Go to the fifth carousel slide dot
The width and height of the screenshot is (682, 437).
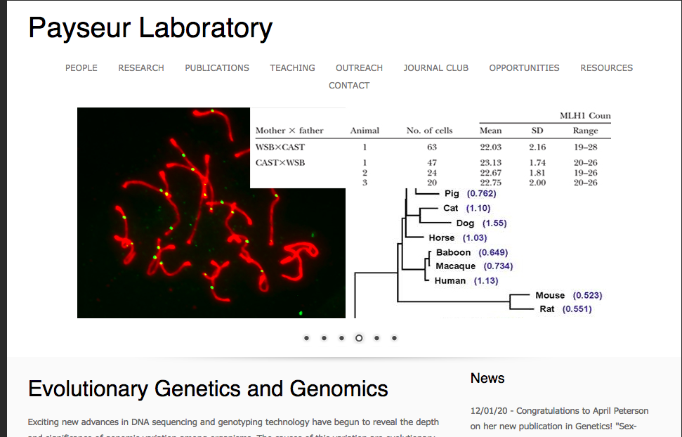coord(376,338)
